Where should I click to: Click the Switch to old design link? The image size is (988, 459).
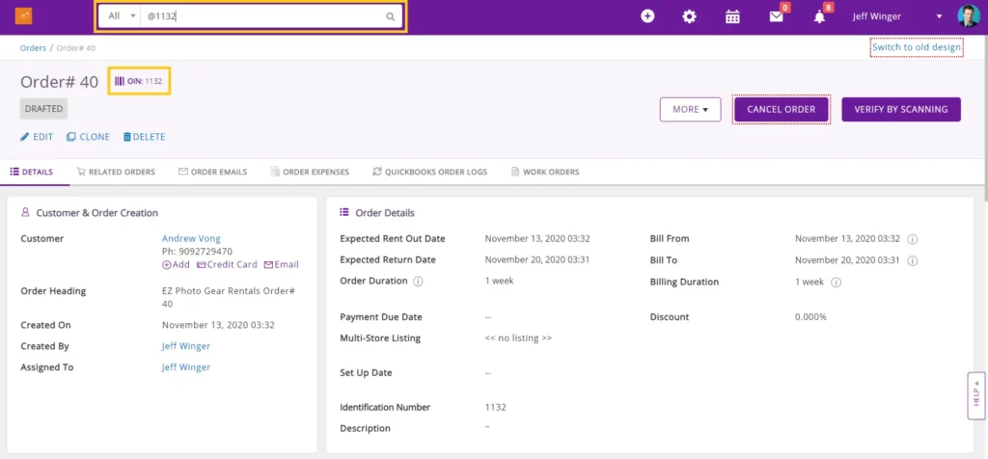(917, 47)
